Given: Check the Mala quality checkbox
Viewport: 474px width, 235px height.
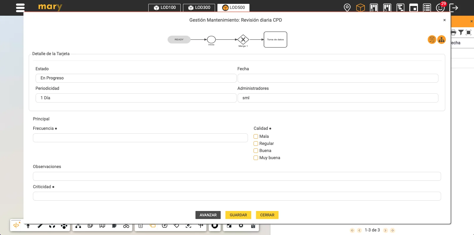Looking at the screenshot, I should [x=256, y=136].
